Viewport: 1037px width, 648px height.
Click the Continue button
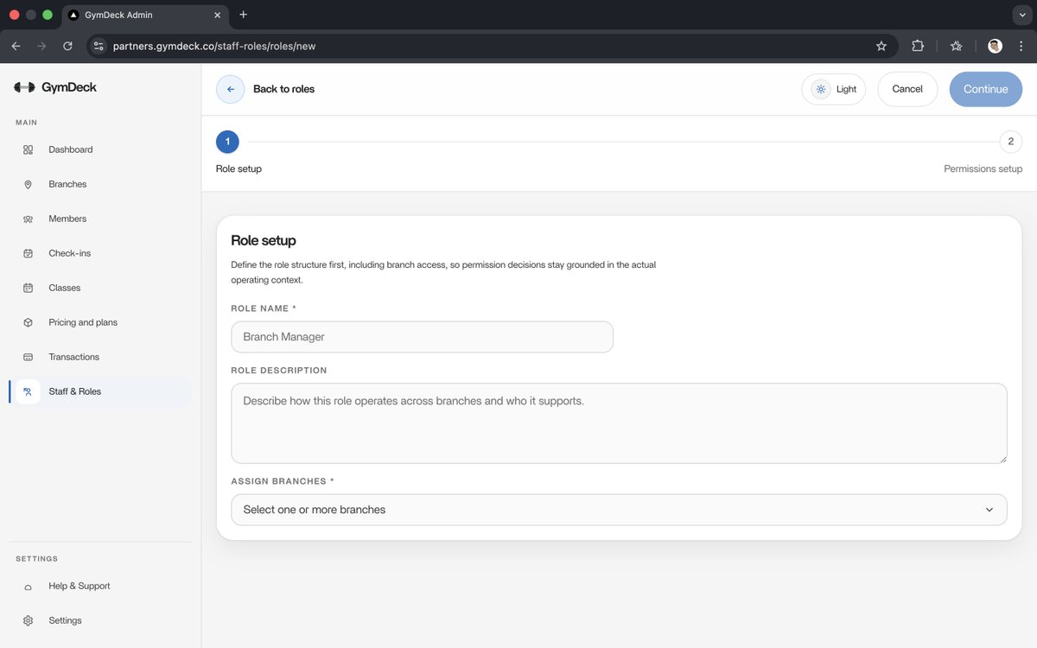(986, 89)
